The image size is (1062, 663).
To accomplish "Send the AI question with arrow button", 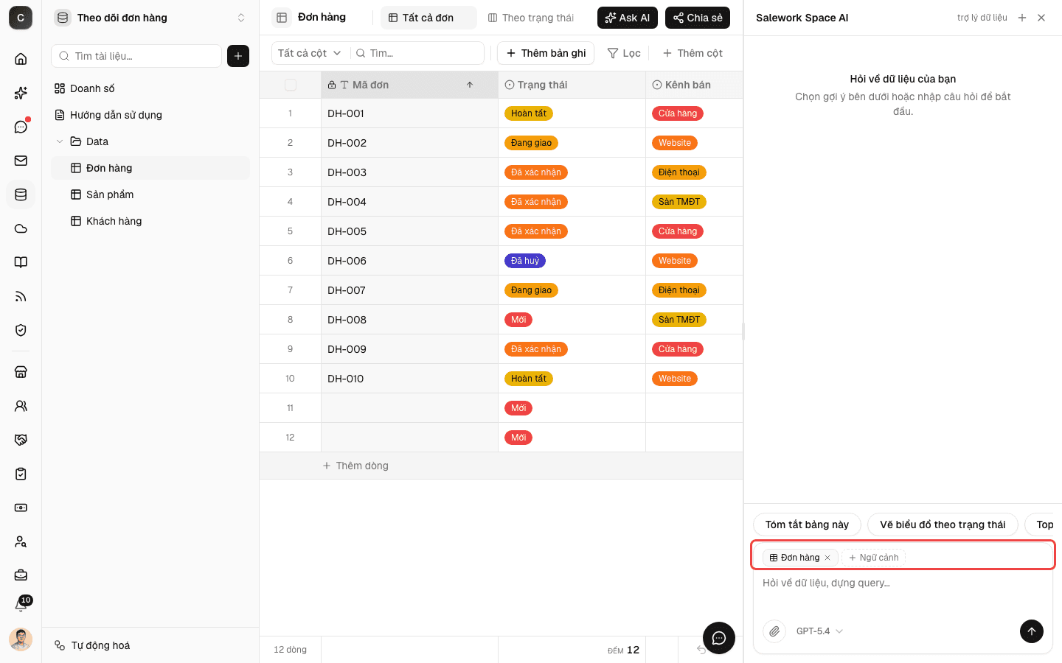I will (x=1031, y=631).
